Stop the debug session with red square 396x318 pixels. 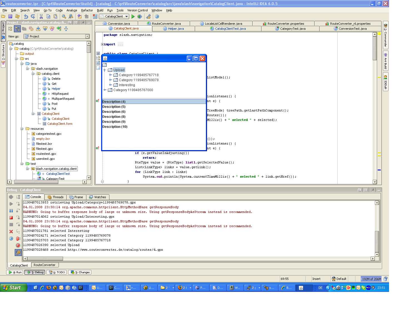pyautogui.click(x=11, y=218)
